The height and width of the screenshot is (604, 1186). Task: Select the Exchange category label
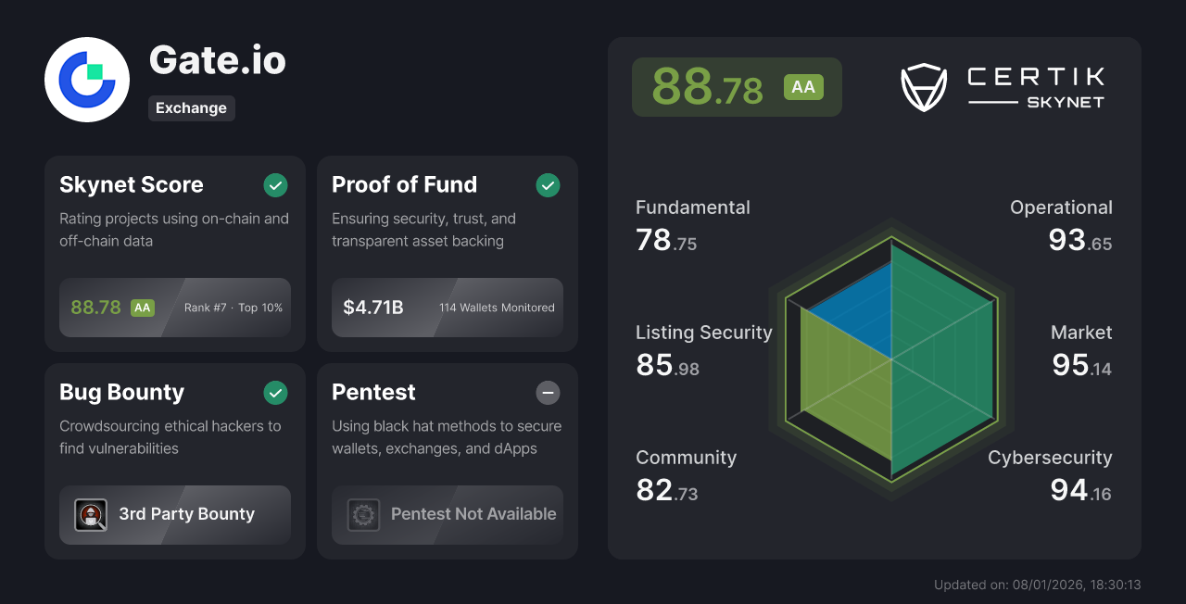click(191, 108)
